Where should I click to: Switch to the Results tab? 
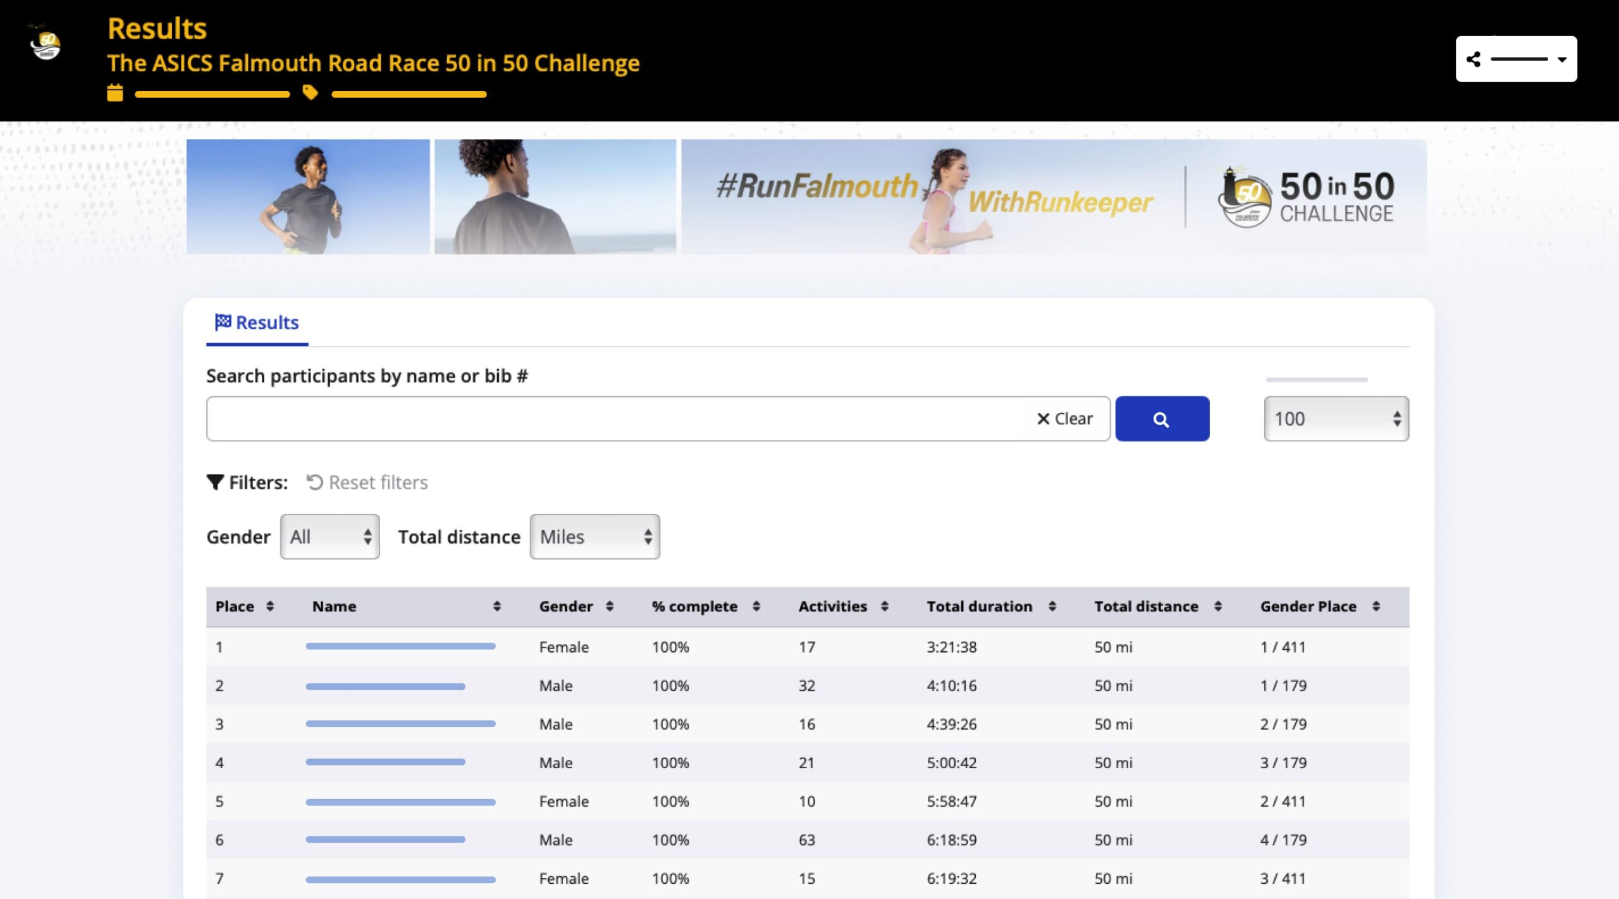click(257, 322)
